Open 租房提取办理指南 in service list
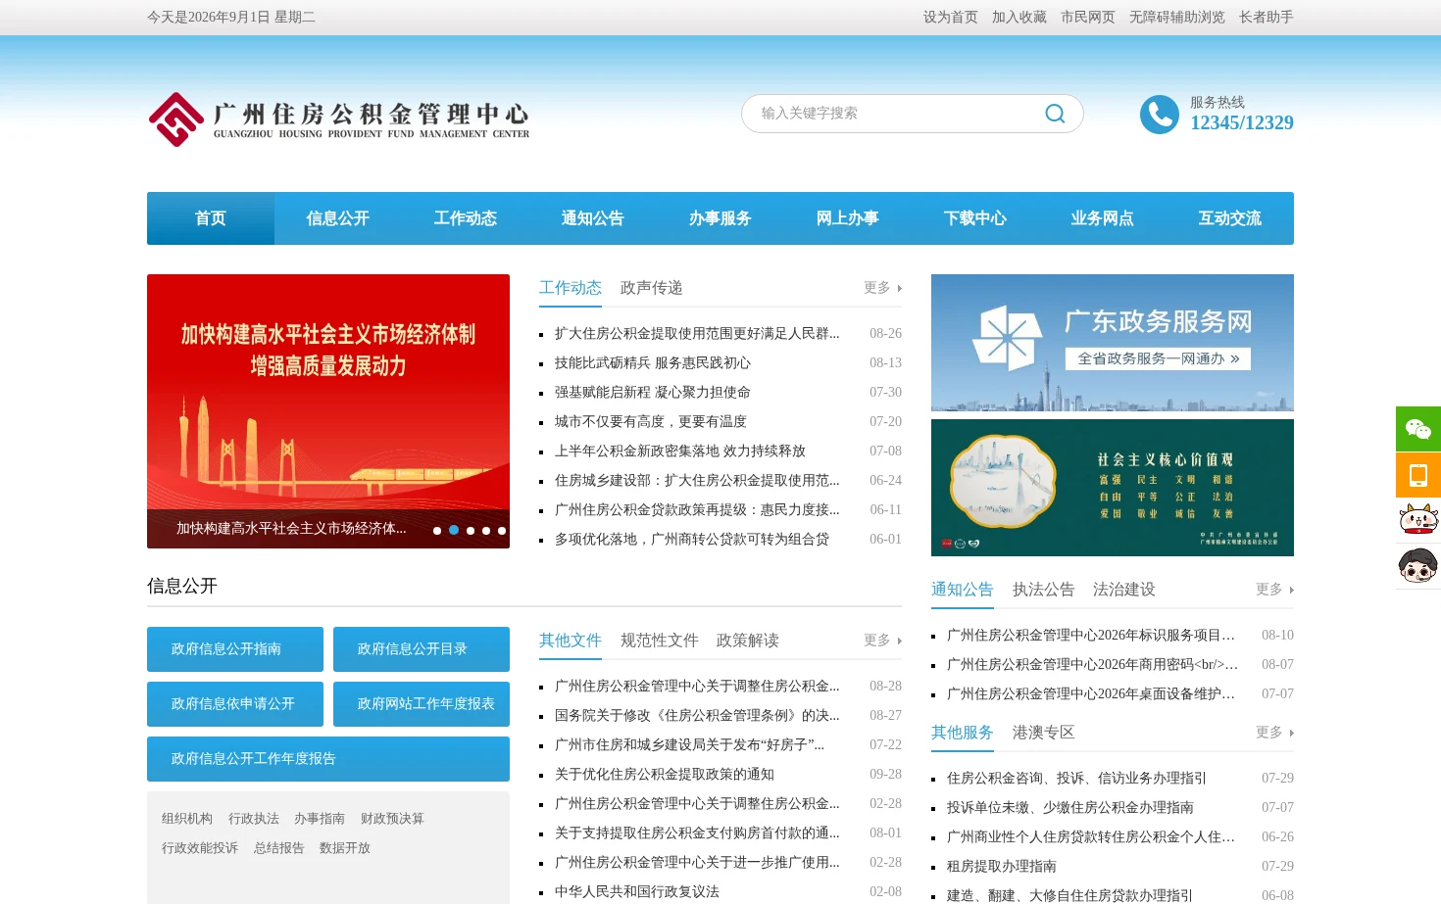The image size is (1441, 904). 1002,867
